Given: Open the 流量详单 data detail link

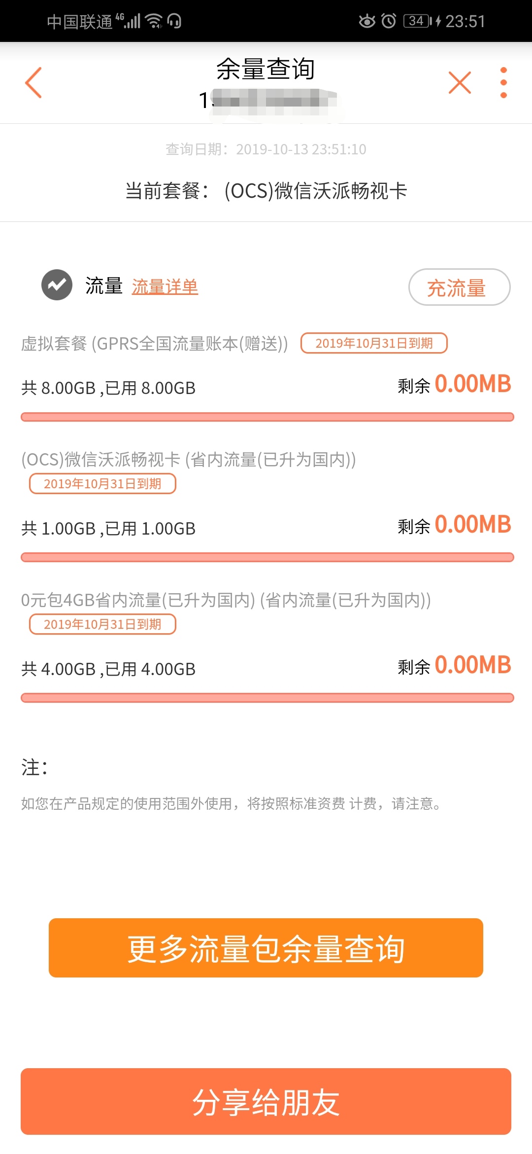Looking at the screenshot, I should point(165,287).
